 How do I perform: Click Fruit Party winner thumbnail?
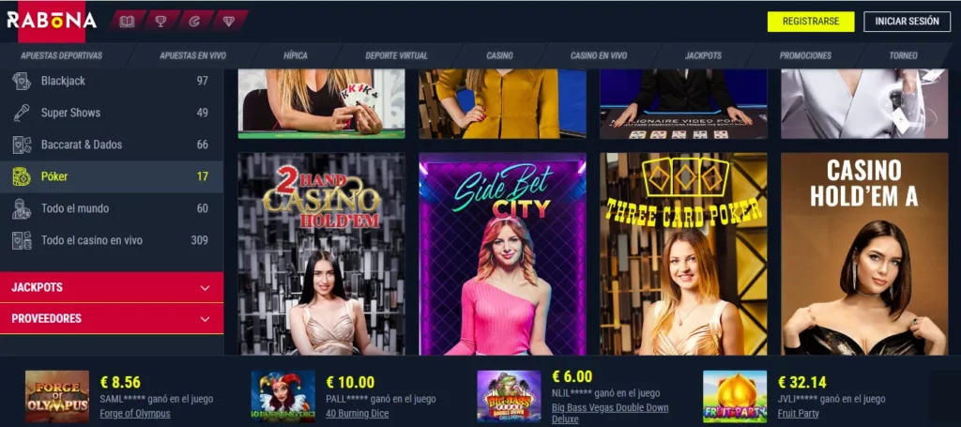pos(734,396)
